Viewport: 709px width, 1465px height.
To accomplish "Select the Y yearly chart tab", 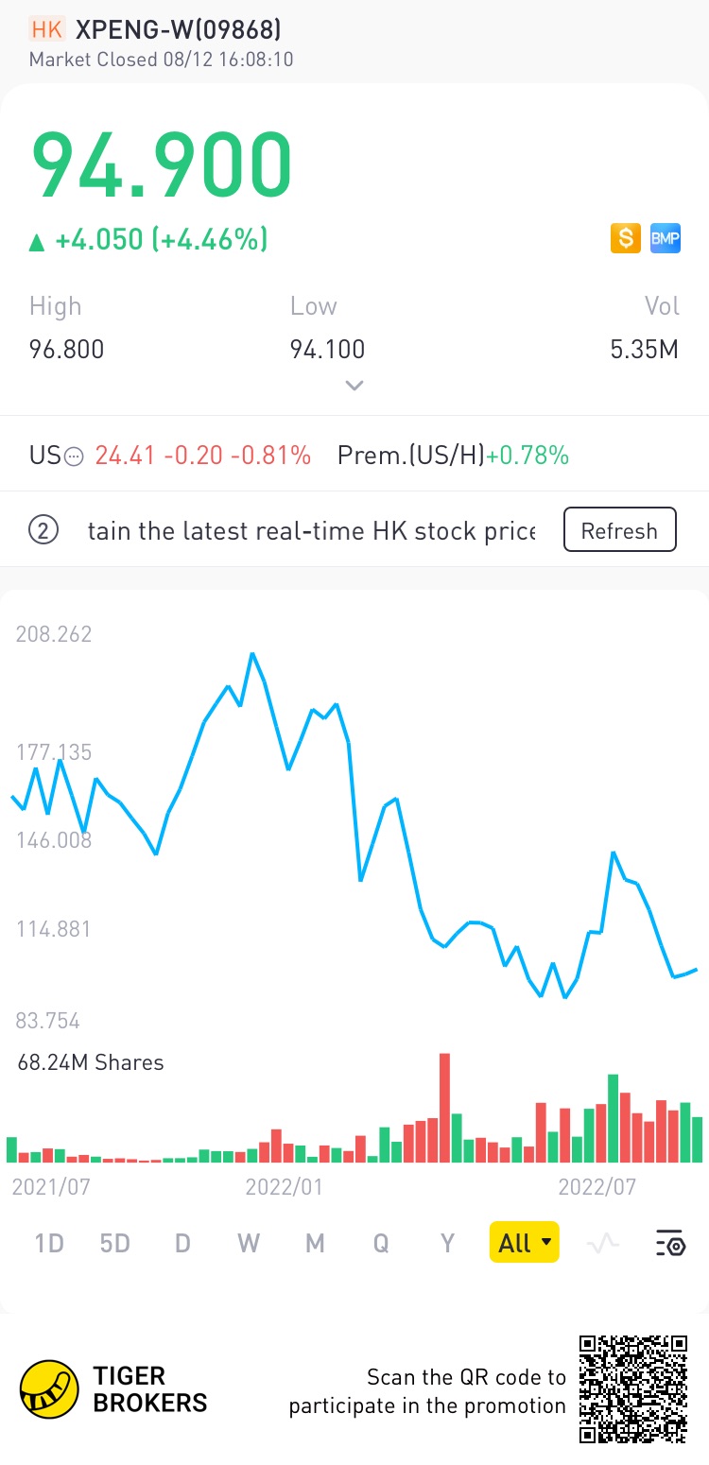I will pyautogui.click(x=448, y=1243).
